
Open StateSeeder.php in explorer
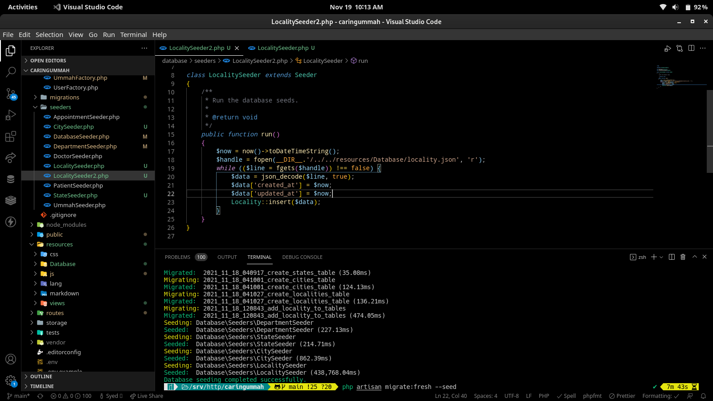coord(88,195)
